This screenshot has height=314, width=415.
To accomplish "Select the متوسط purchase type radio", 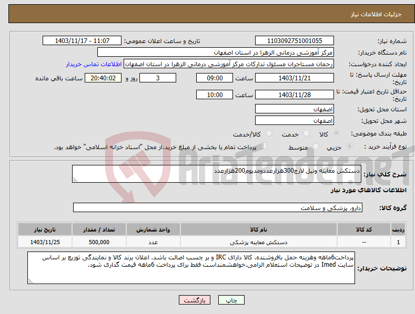I will [x=316, y=146].
